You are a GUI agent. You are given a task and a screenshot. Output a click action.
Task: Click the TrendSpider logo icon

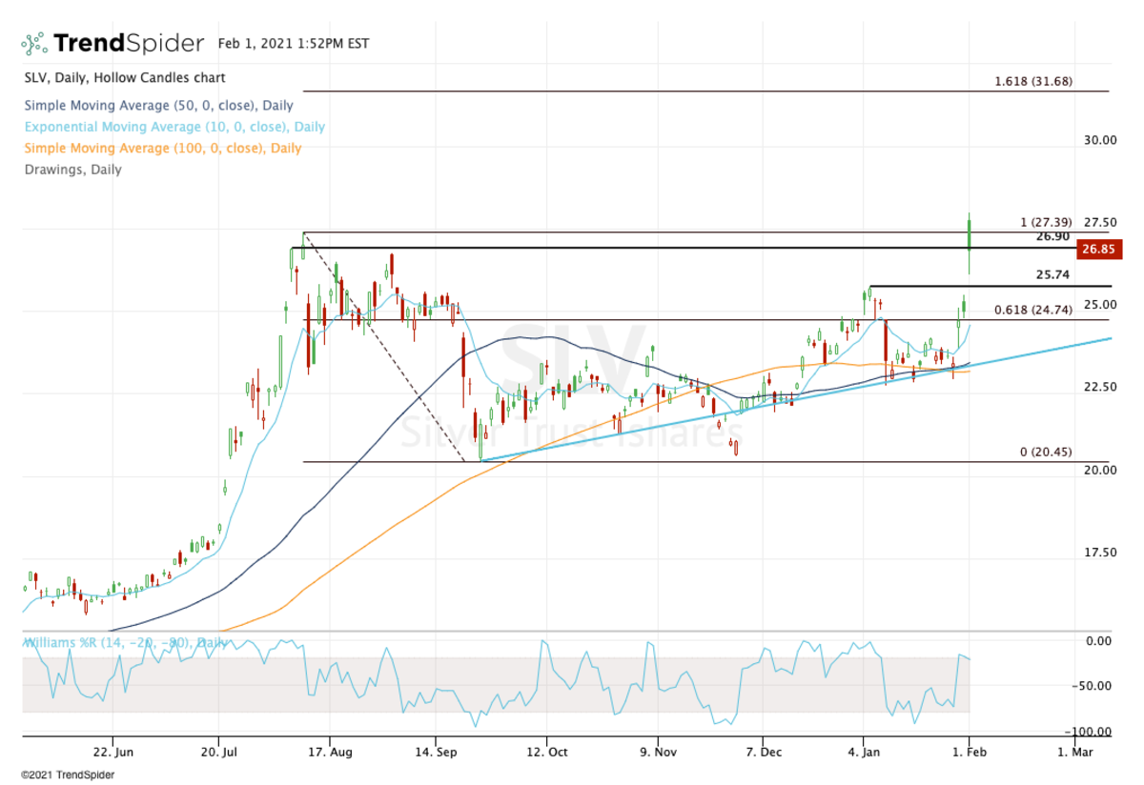point(34,44)
